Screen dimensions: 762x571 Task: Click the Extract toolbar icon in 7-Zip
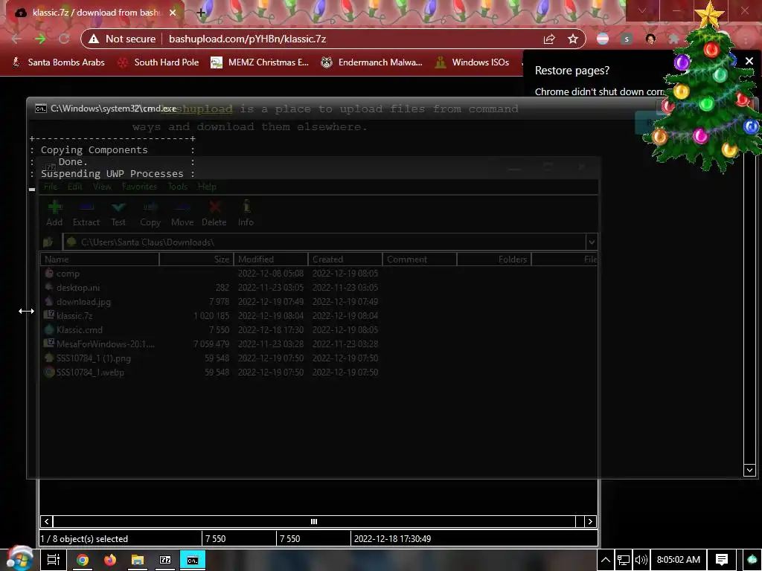(x=86, y=207)
